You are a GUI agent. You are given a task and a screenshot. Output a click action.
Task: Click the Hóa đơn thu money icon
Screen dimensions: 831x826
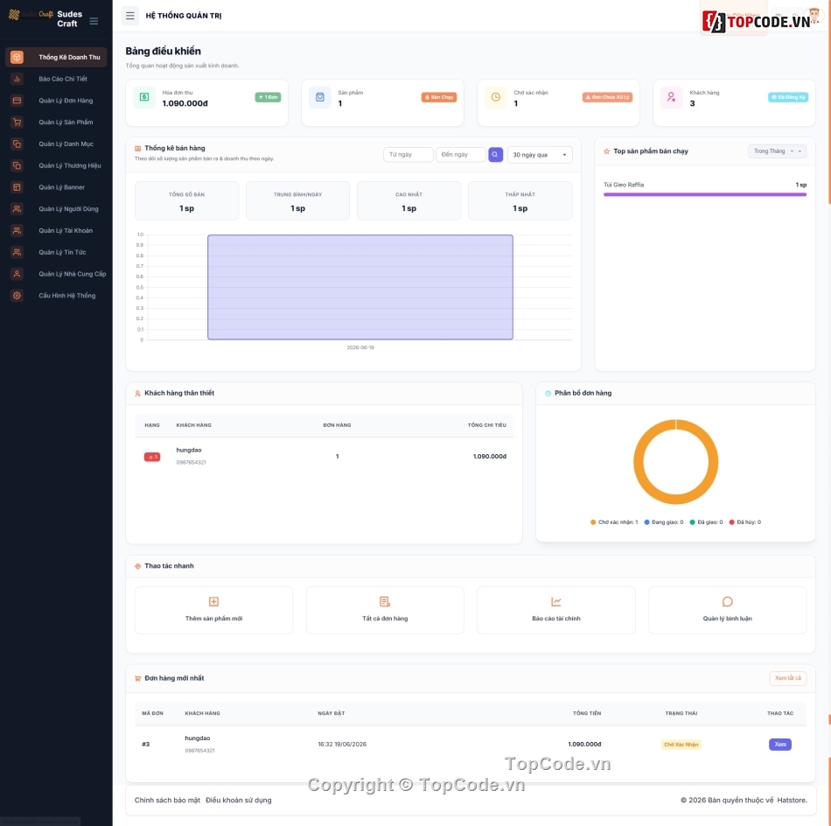144,97
